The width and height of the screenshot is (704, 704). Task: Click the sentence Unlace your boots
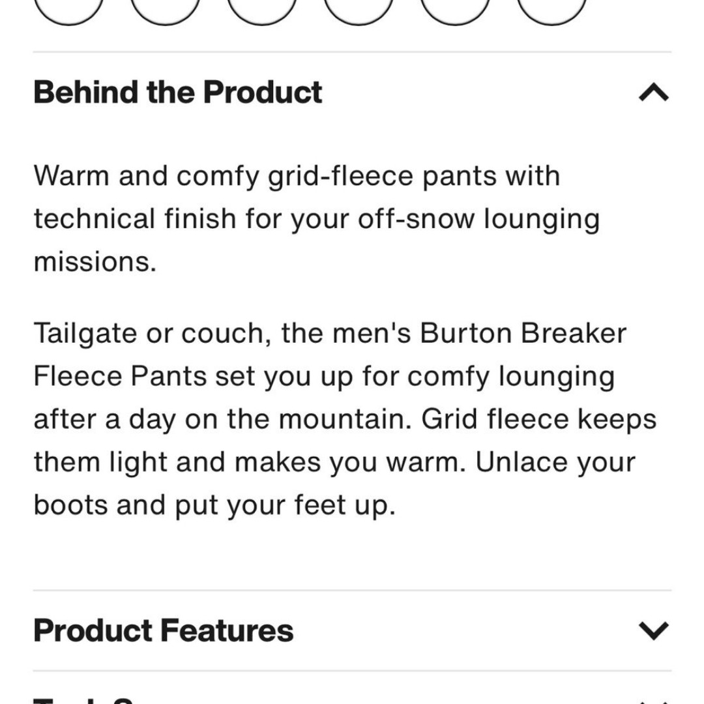click(335, 484)
